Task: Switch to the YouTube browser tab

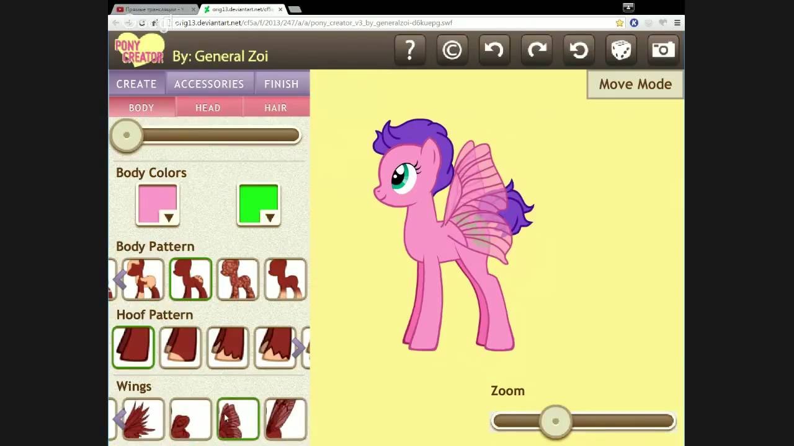Action: (x=153, y=9)
